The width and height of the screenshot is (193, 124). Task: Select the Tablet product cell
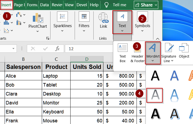click(56, 85)
